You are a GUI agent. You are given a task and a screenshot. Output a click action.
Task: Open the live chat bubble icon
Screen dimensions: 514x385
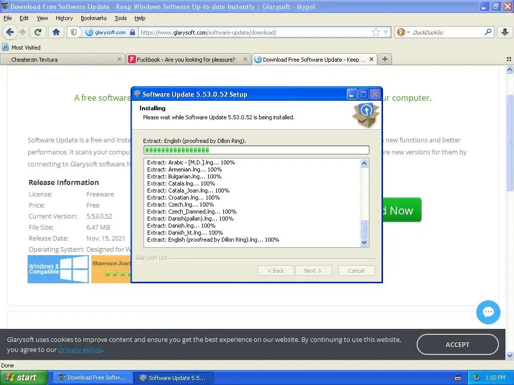coord(488,312)
